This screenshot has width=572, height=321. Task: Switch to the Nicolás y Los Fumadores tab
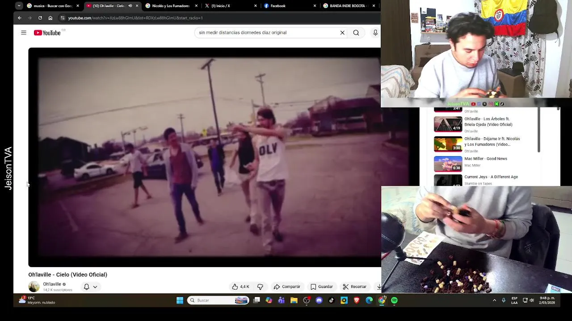click(171, 6)
